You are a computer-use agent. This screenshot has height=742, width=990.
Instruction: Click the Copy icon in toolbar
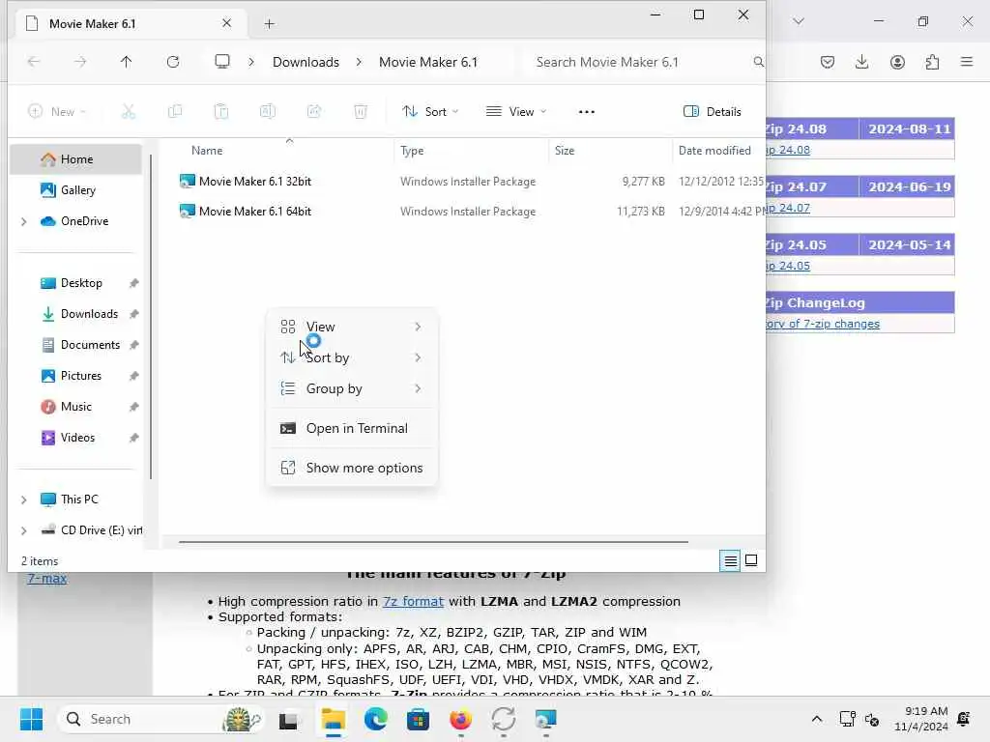click(x=175, y=112)
